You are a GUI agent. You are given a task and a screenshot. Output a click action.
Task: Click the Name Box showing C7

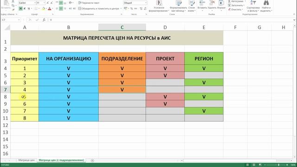click(x=9, y=20)
